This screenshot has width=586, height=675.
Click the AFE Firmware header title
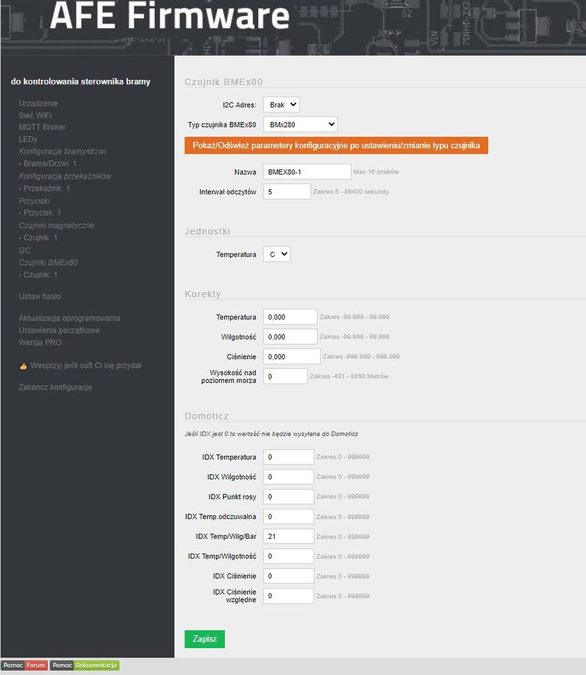[x=169, y=16]
